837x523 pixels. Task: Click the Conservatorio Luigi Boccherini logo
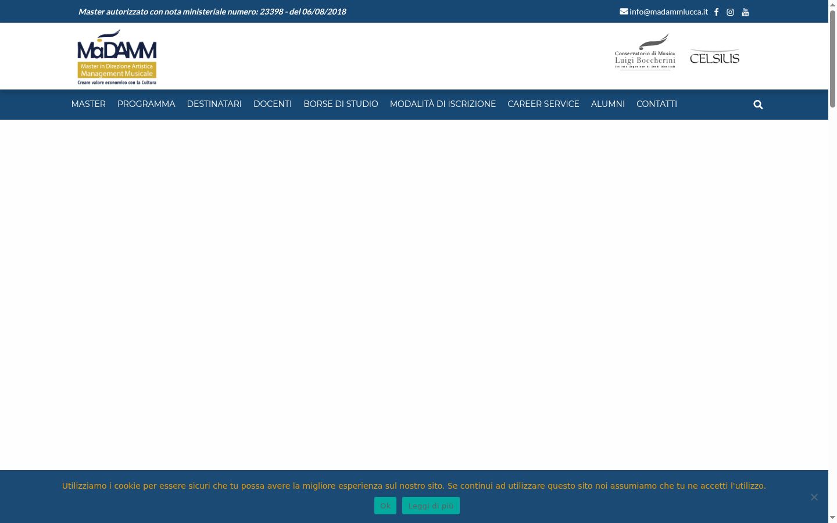point(645,52)
